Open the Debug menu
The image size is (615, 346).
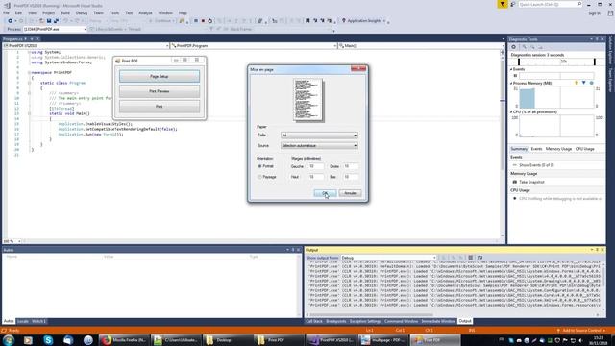pyautogui.click(x=82, y=12)
